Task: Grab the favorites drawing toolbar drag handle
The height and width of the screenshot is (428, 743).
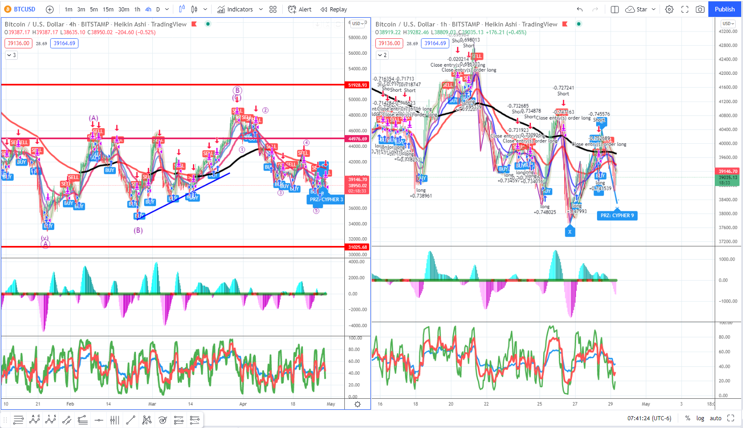Action: pyautogui.click(x=6, y=420)
